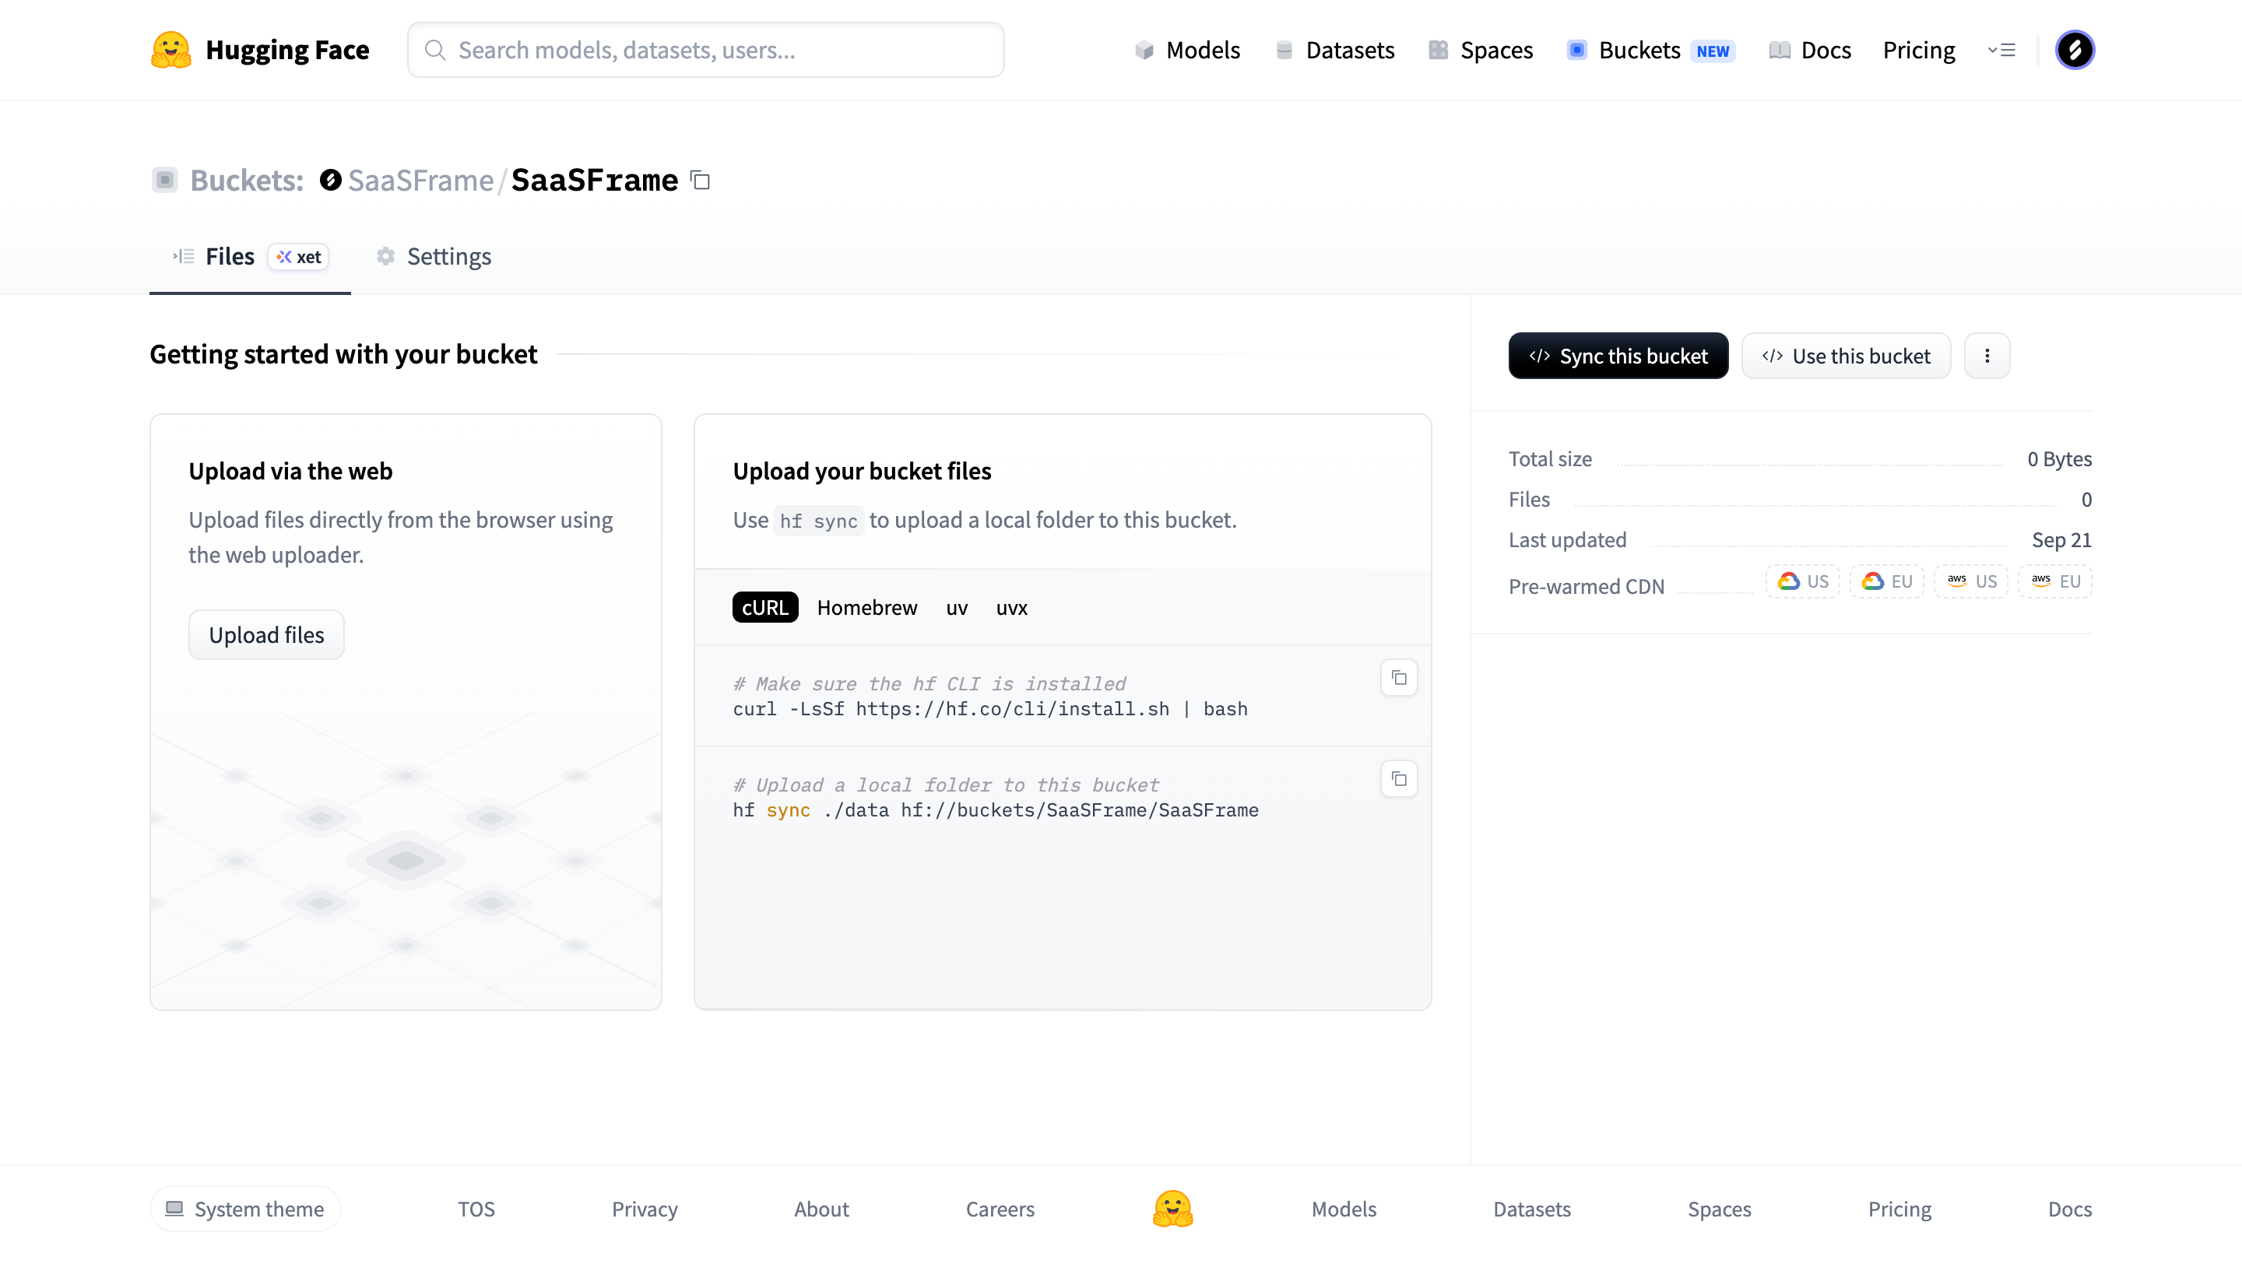Open the three-dot bucket options menu
Viewport: 2242px width, 1264px height.
point(1987,356)
